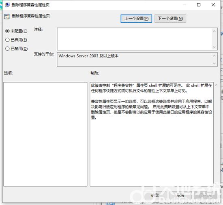This screenshot has width=223, height=205.
Task: Click the 取消 cancel button
Action: pos(180,195)
